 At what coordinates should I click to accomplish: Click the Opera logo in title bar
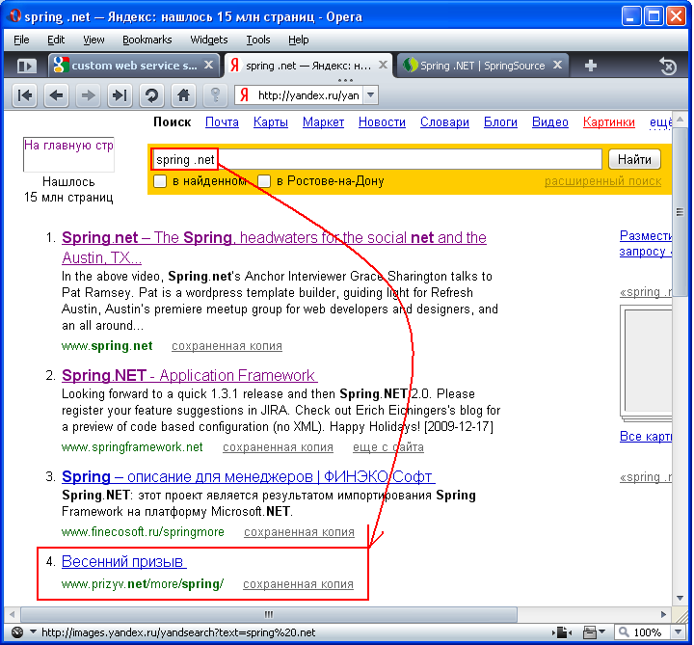pyautogui.click(x=14, y=15)
